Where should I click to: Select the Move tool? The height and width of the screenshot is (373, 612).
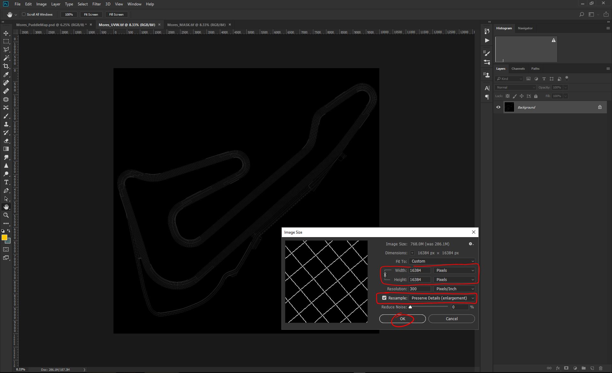pyautogui.click(x=6, y=33)
